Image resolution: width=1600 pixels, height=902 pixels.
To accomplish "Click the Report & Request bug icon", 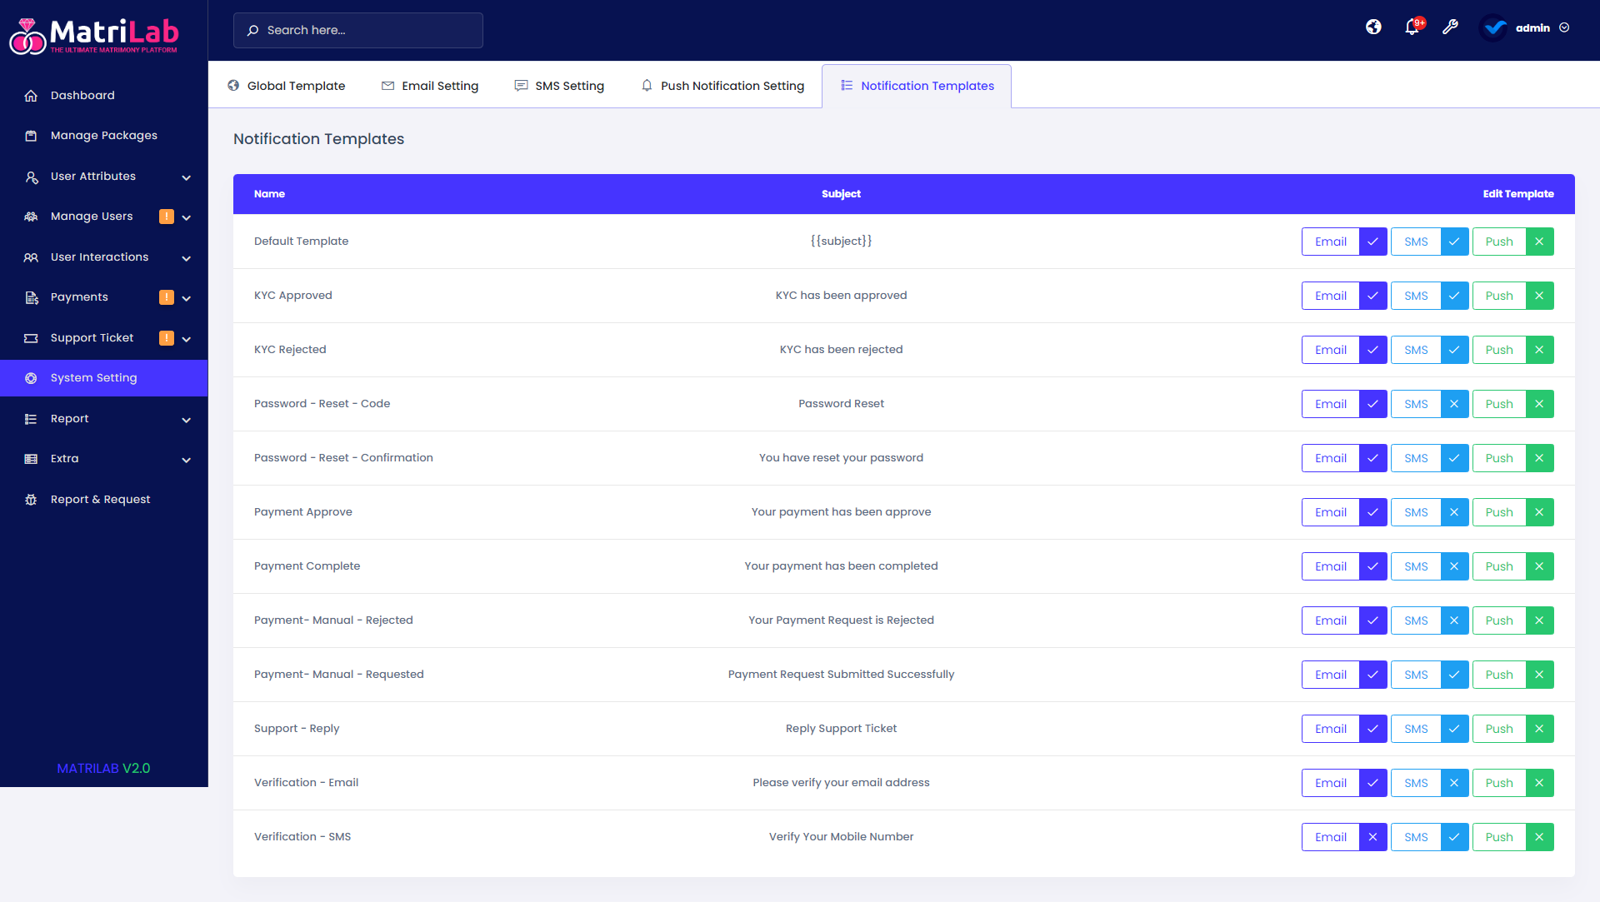I will pyautogui.click(x=31, y=500).
